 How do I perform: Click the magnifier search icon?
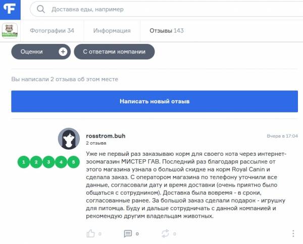(41, 9)
